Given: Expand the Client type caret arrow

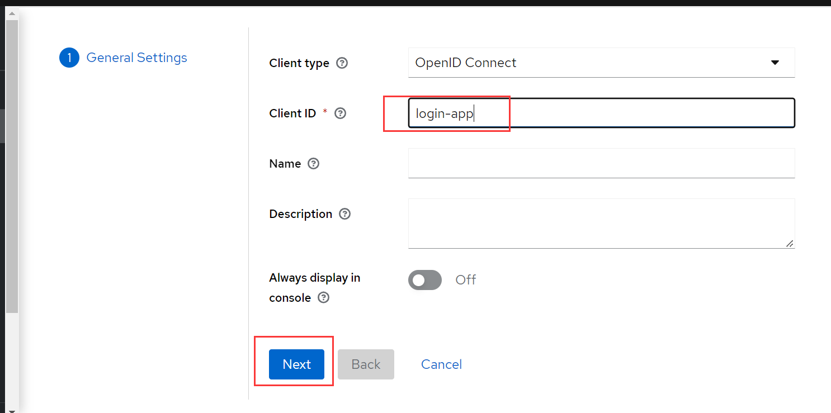Looking at the screenshot, I should (775, 63).
